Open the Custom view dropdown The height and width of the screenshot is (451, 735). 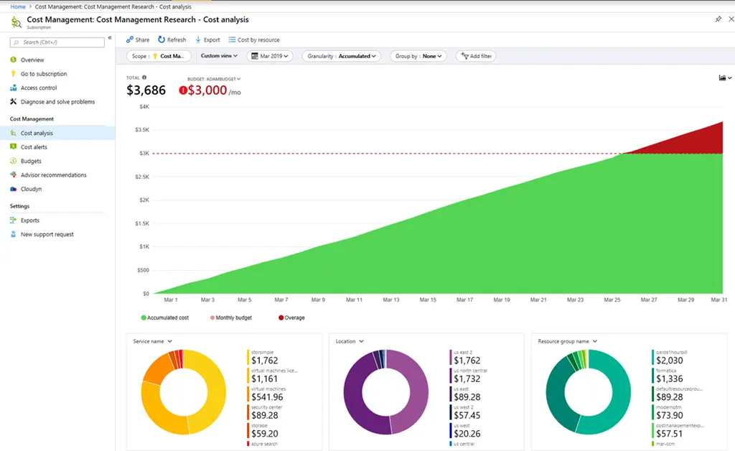coord(219,56)
